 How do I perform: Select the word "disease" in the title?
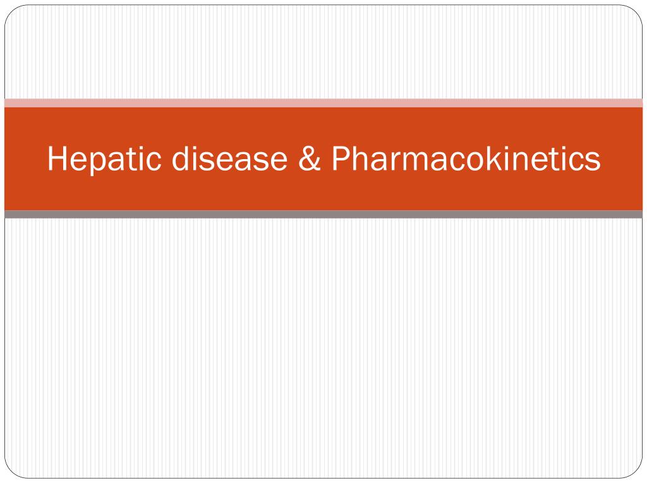pyautogui.click(x=229, y=159)
